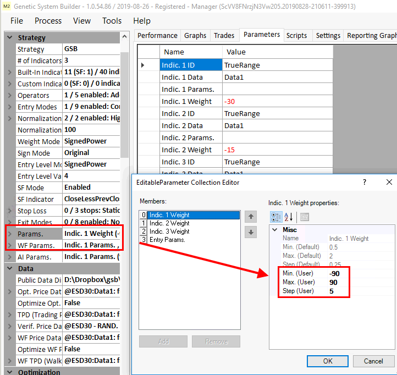Collapse the Strategy section header
Image resolution: width=397 pixels, height=375 pixels.
click(x=9, y=38)
